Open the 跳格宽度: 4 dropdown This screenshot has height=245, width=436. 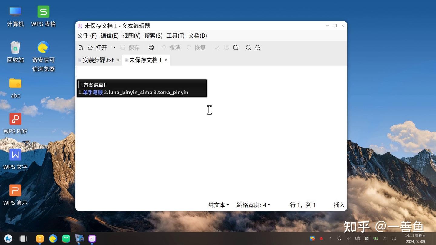click(253, 205)
